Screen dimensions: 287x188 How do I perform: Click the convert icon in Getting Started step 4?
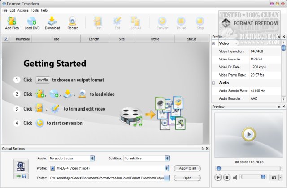click(x=40, y=123)
